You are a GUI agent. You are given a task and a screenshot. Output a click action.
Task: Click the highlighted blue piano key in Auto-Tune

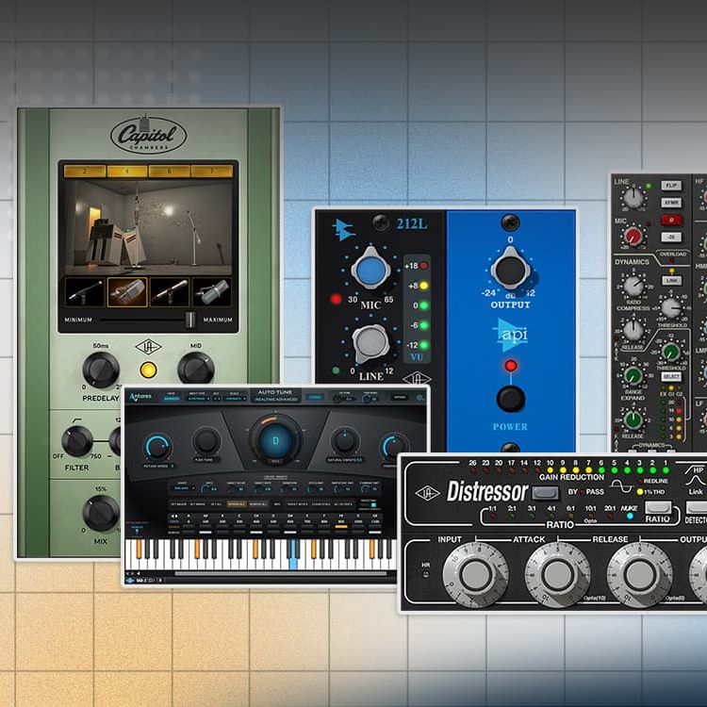pyautogui.click(x=293, y=555)
